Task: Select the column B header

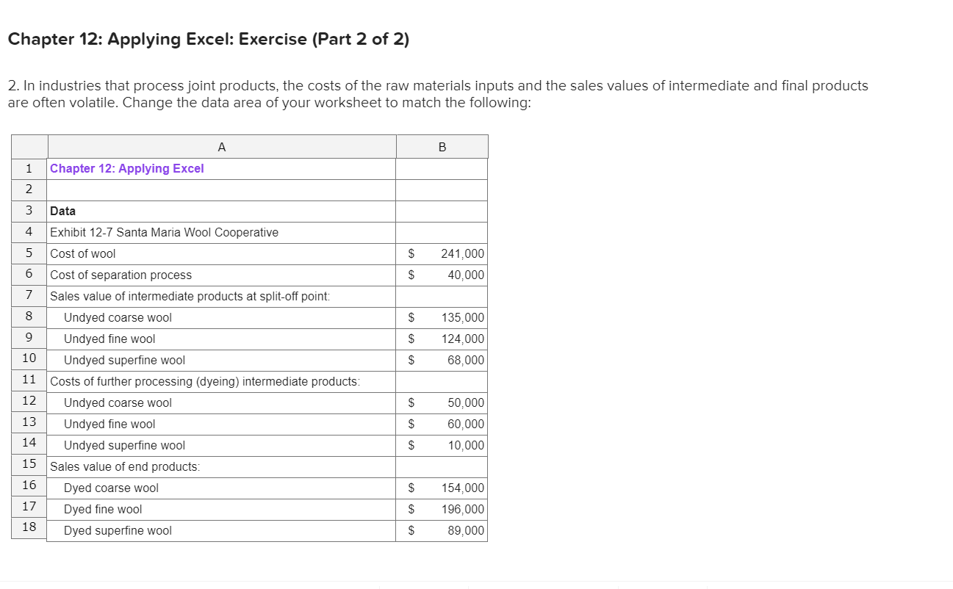Action: point(442,146)
